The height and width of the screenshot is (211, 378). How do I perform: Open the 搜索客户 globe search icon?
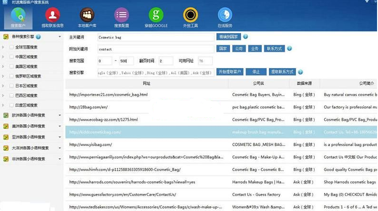click(x=18, y=18)
